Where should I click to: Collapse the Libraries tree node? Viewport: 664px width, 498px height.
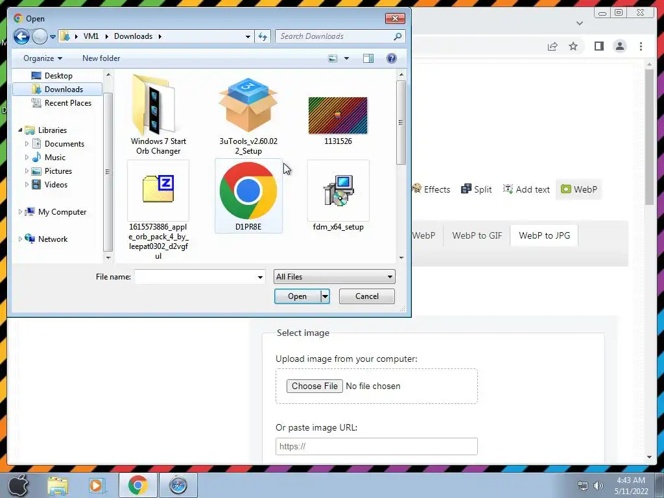coord(20,130)
